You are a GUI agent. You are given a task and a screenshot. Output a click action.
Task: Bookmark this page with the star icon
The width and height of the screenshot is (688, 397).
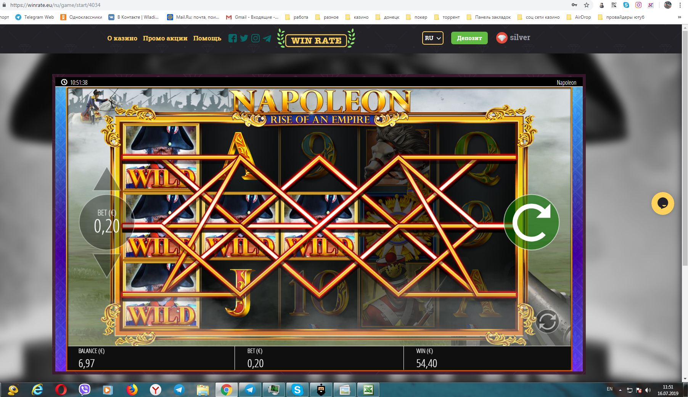click(x=587, y=5)
